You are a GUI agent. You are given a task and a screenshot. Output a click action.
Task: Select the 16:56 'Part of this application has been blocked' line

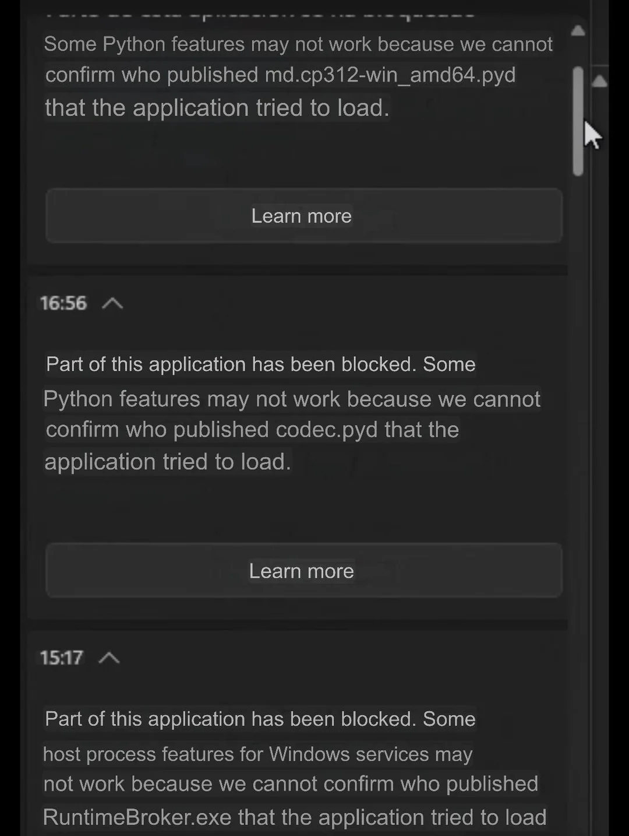coord(261,364)
